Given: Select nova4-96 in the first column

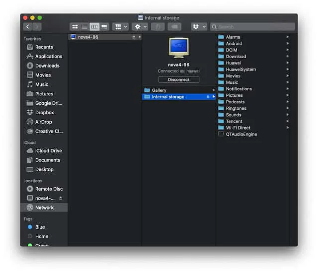Looking at the screenshot, I should [105, 37].
